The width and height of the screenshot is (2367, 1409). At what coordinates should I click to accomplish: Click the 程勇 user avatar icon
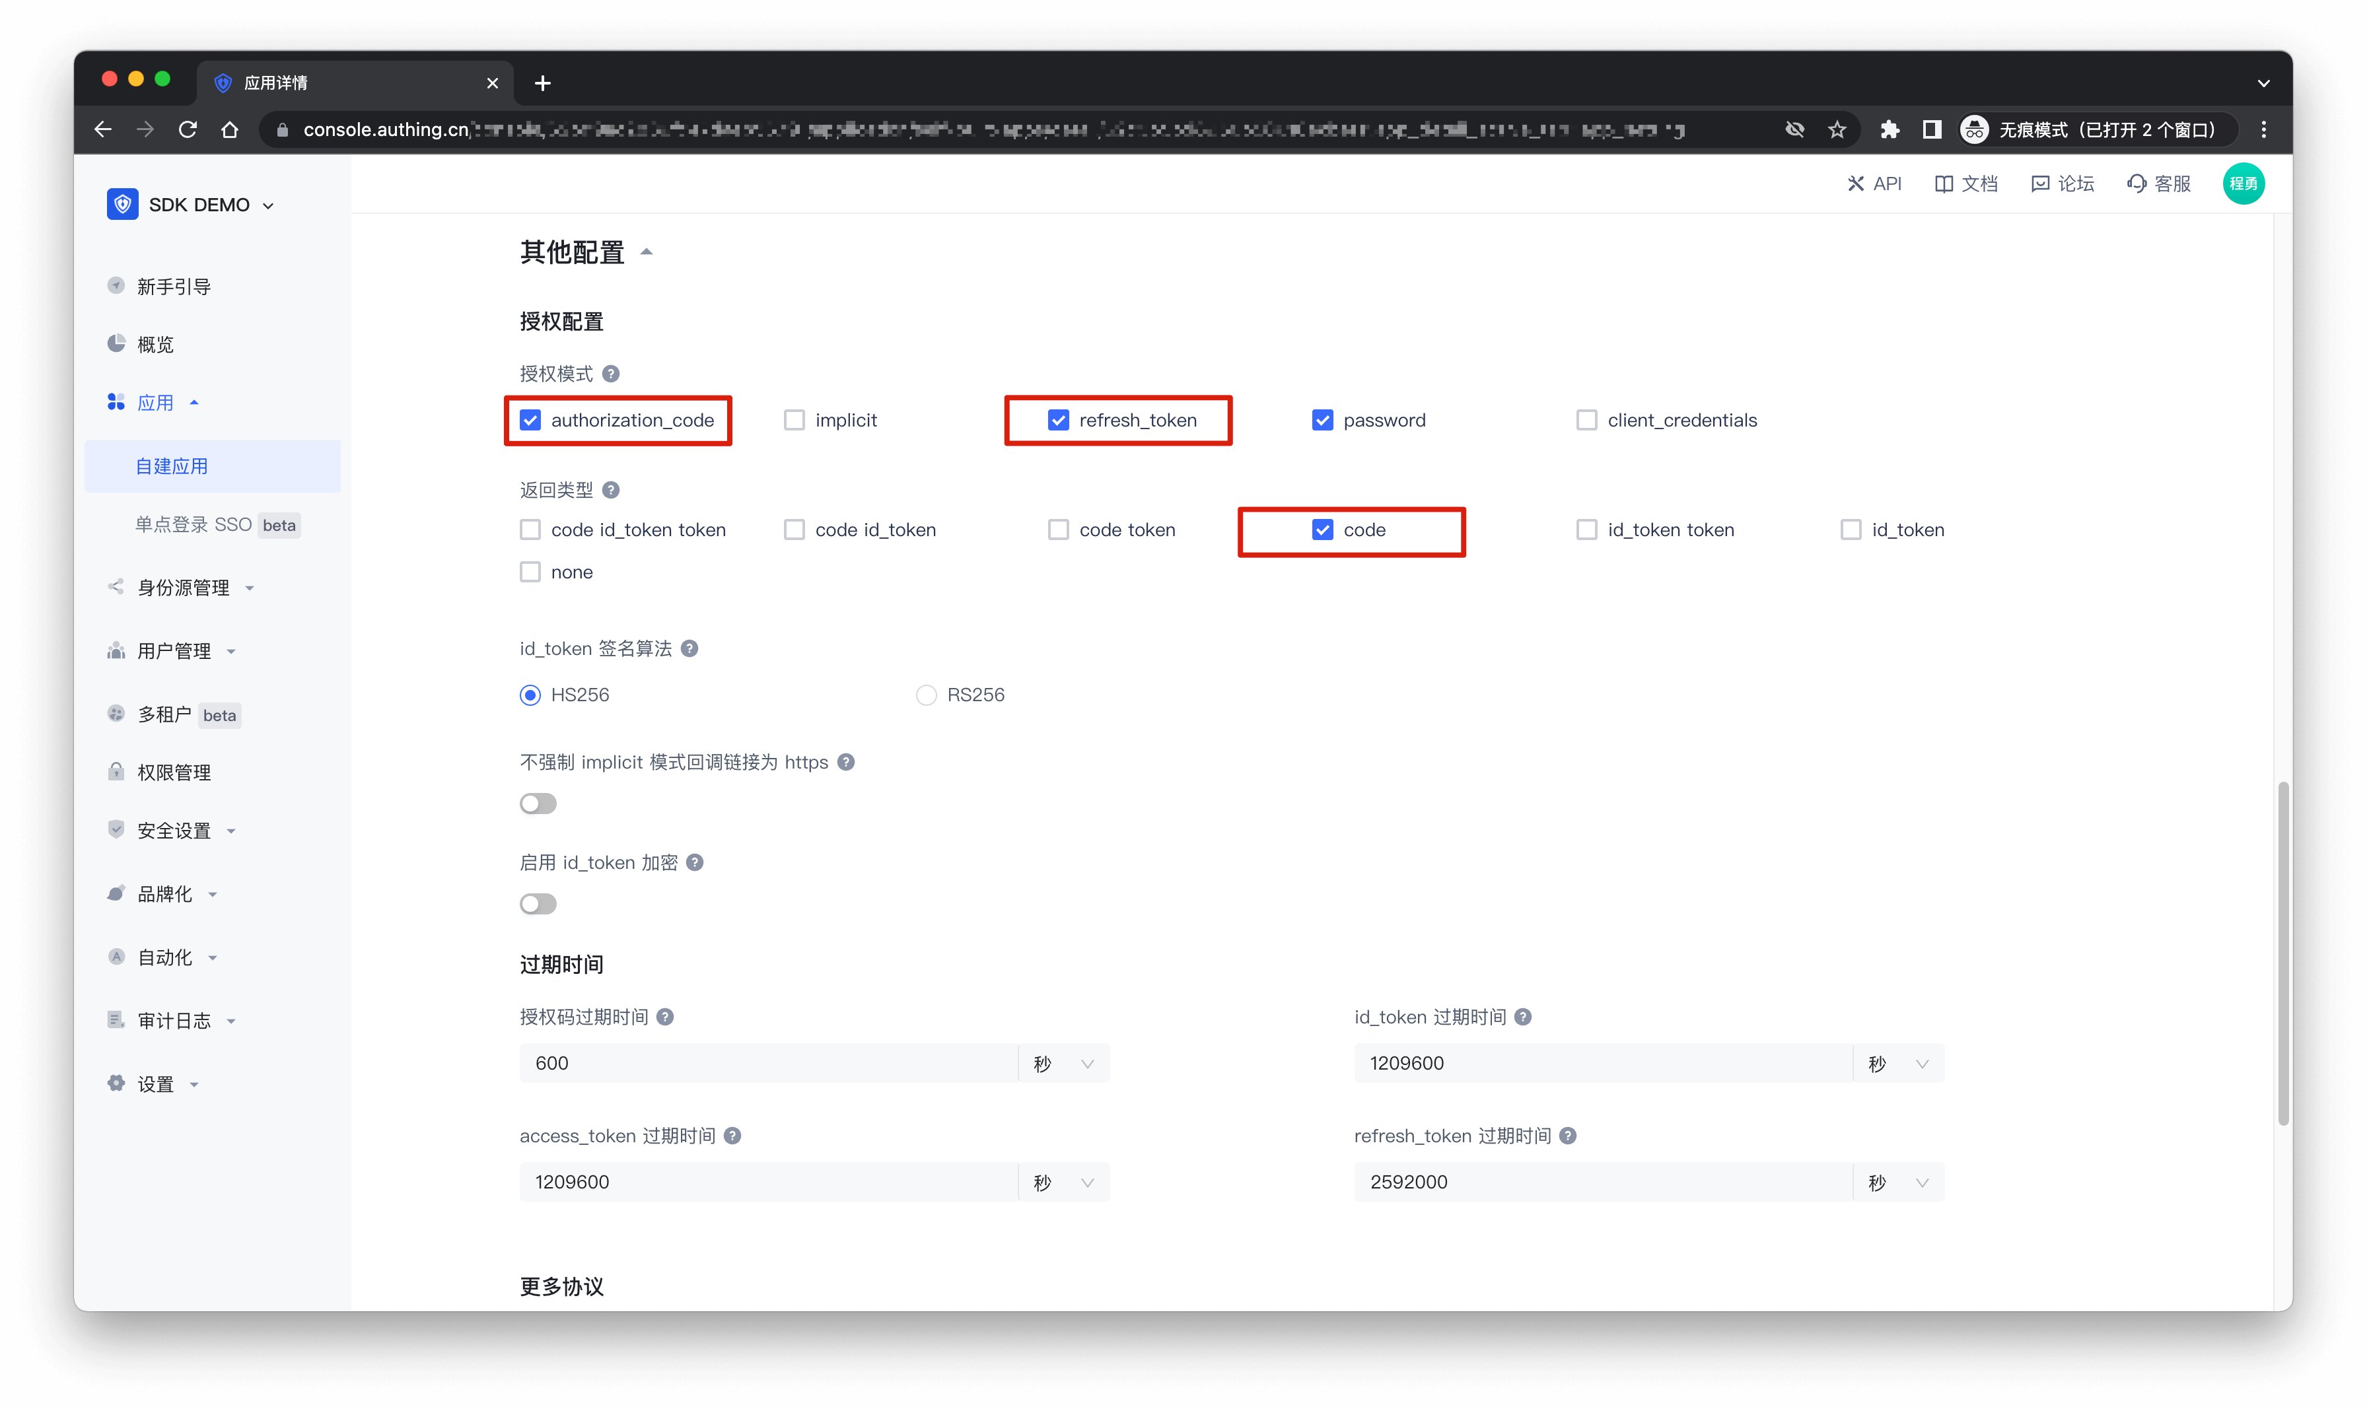[2243, 184]
